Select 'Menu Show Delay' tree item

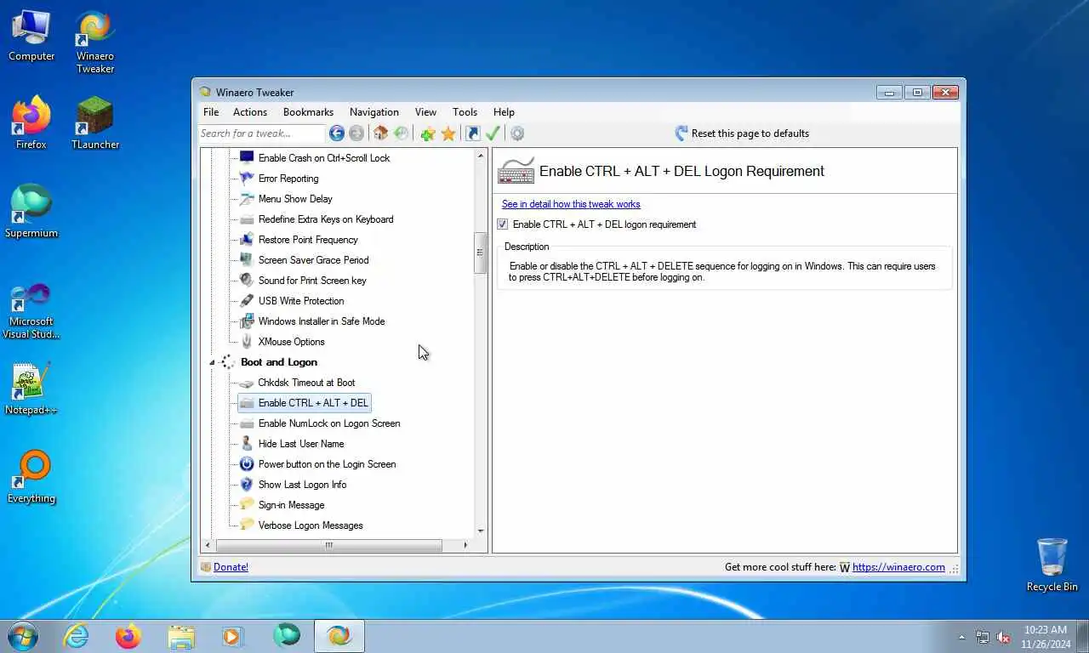[295, 199]
